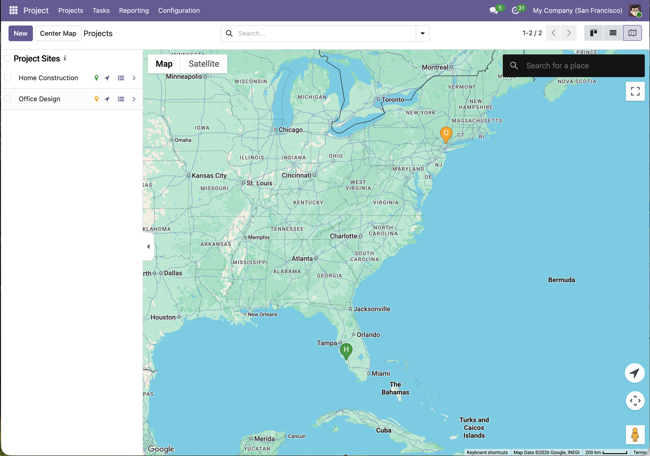Image resolution: width=650 pixels, height=456 pixels.
Task: Expand the Office Design row chevron
Action: (x=134, y=99)
